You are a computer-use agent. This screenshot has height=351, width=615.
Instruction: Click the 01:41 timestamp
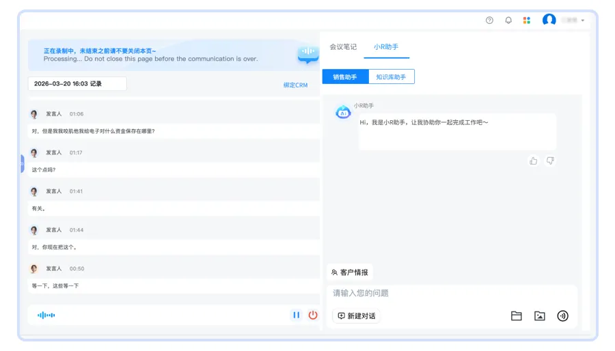point(76,192)
